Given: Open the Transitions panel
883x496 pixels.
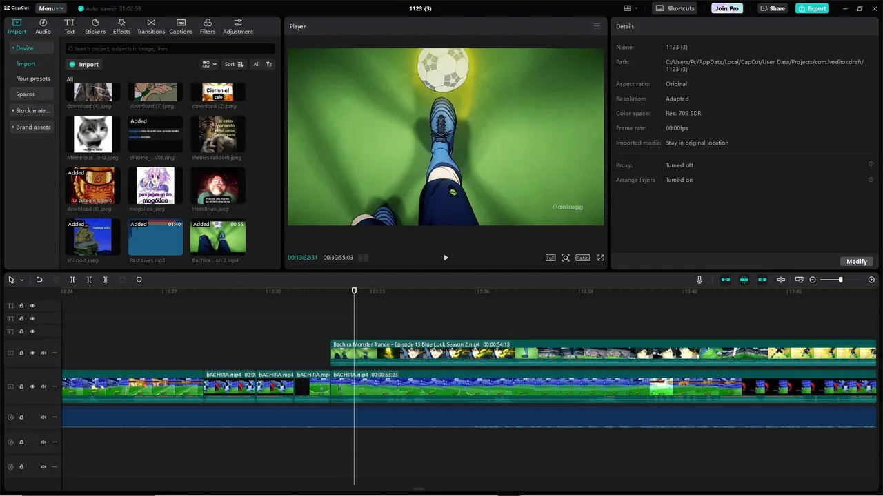Looking at the screenshot, I should click(150, 26).
